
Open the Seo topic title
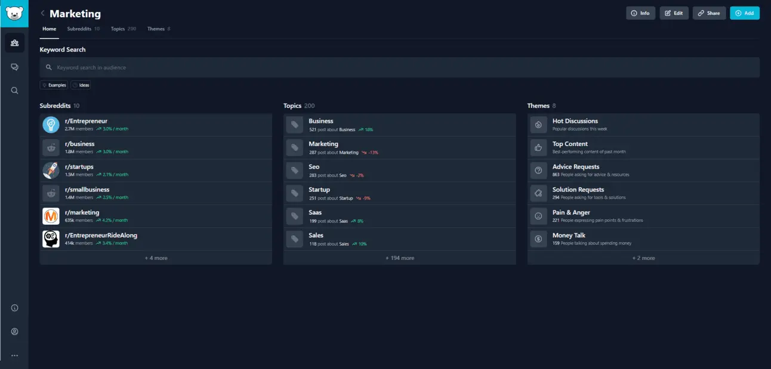[314, 167]
